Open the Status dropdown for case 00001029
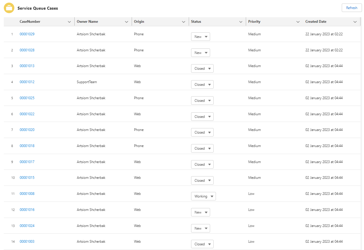This screenshot has width=364, height=250. [200, 36]
